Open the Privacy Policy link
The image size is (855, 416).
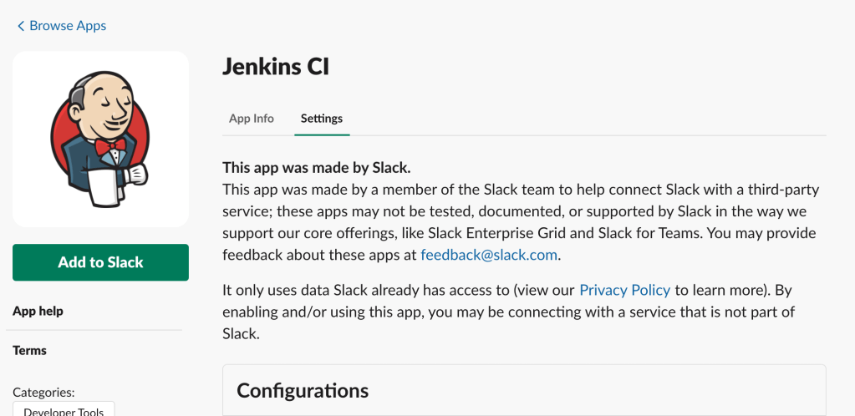pos(624,290)
